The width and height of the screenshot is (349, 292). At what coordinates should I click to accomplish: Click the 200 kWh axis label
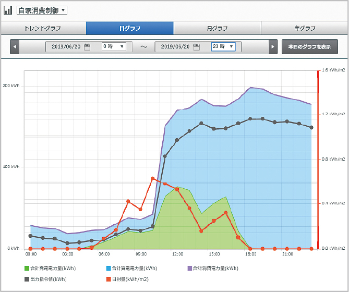point(11,86)
